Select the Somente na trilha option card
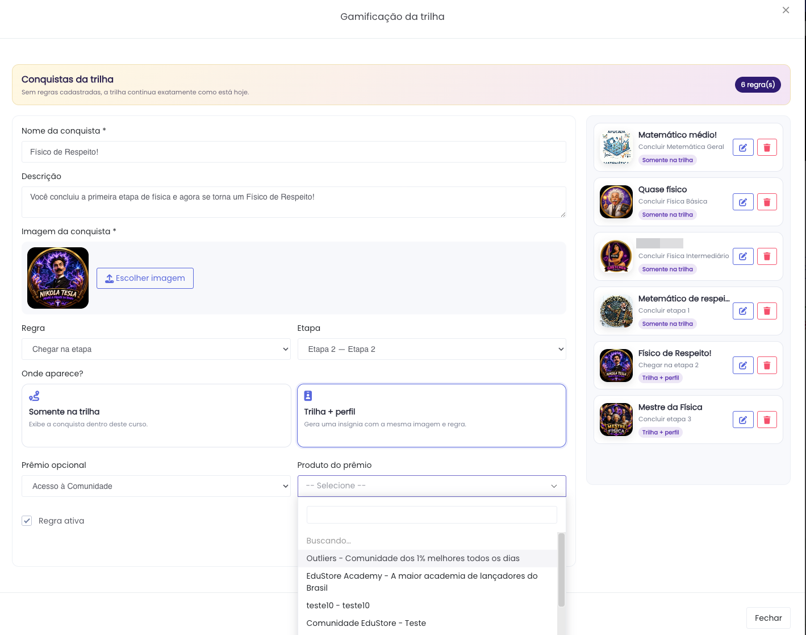Image resolution: width=806 pixels, height=635 pixels. click(156, 416)
